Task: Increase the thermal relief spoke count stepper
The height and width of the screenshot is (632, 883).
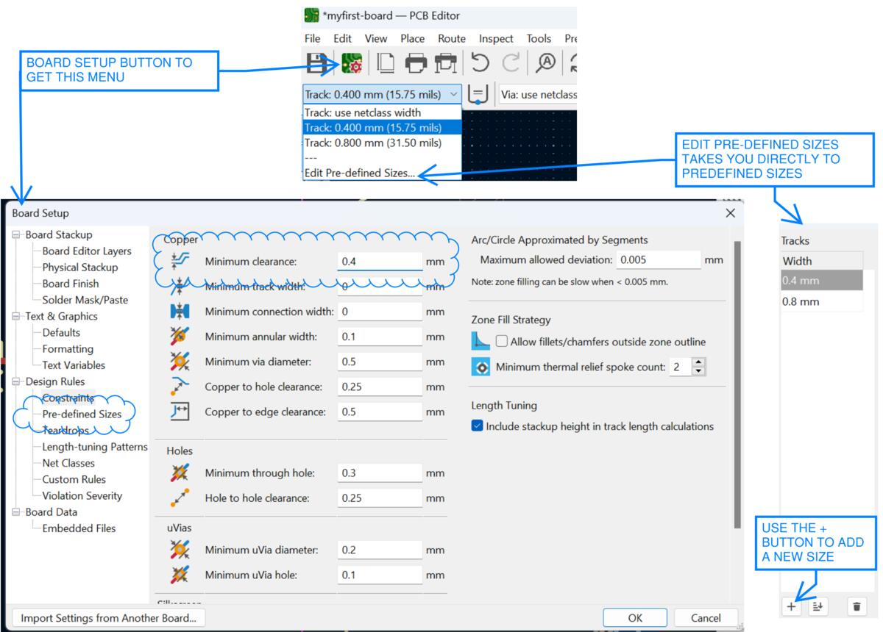Action: (x=699, y=362)
